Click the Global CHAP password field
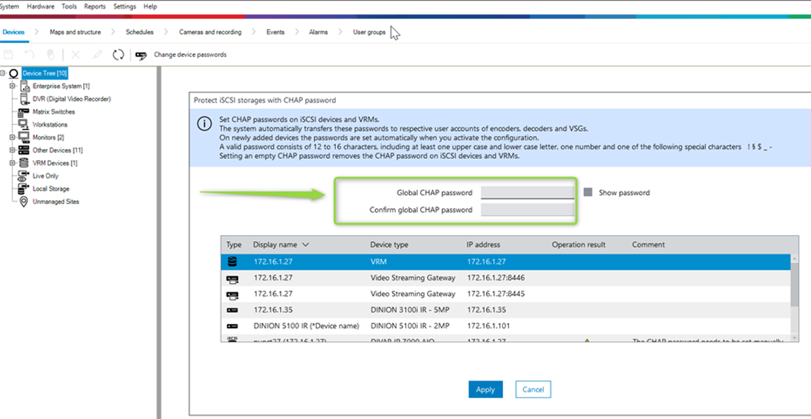 [x=527, y=193]
